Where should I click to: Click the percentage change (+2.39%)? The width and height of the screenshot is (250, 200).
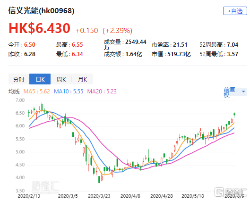click(x=118, y=31)
